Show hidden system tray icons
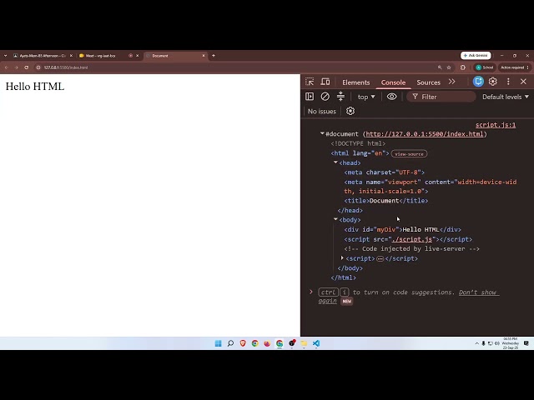This screenshot has width=534, height=400. pyautogui.click(x=476, y=343)
